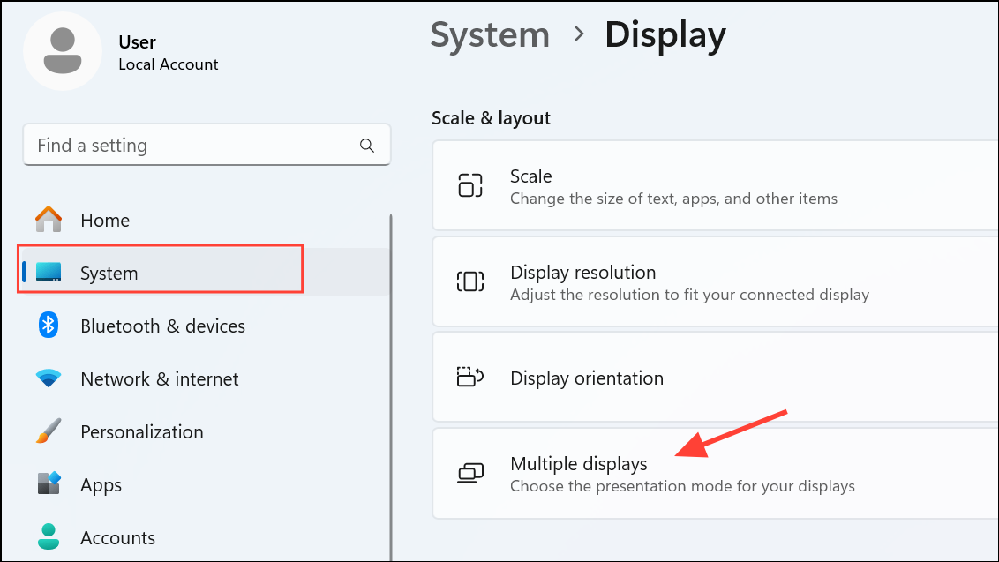Go back to System via breadcrumb

coord(490,35)
